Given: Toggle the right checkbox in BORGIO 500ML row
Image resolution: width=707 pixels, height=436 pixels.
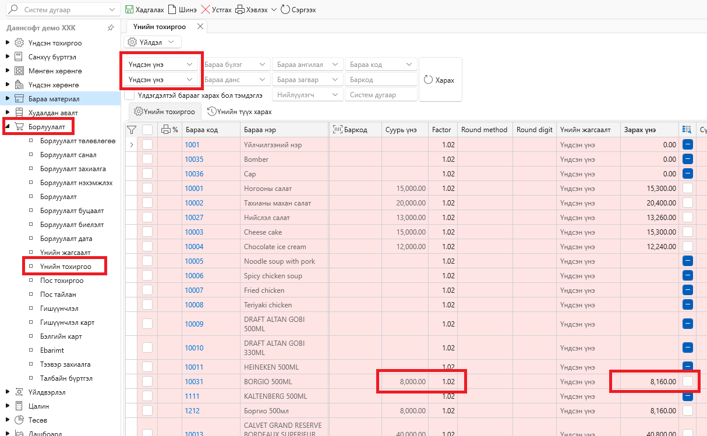Looking at the screenshot, I should [687, 381].
